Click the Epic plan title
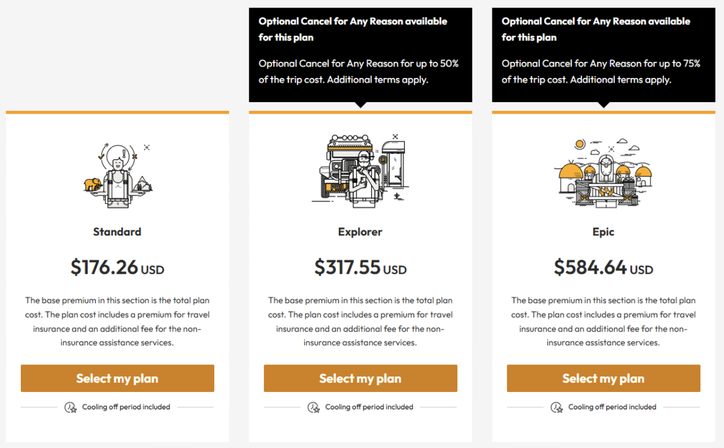The width and height of the screenshot is (724, 448). (x=603, y=232)
